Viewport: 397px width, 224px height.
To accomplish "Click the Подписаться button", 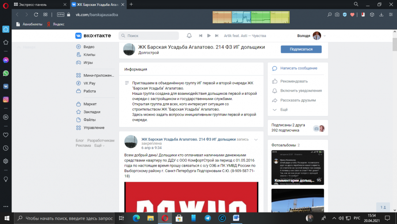I will 301,49.
